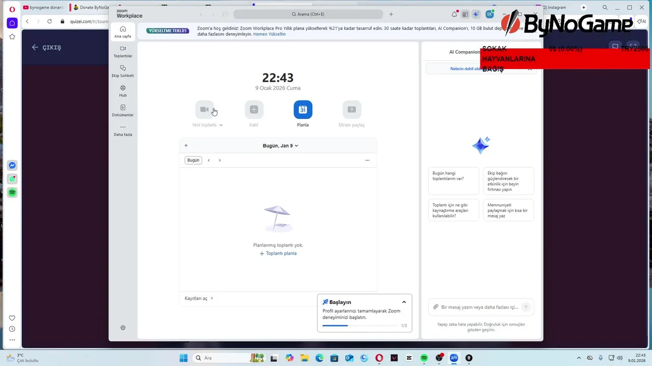Viewport: 652px width, 366px height.
Task: Attach file with paperclip icon
Action: (436, 307)
